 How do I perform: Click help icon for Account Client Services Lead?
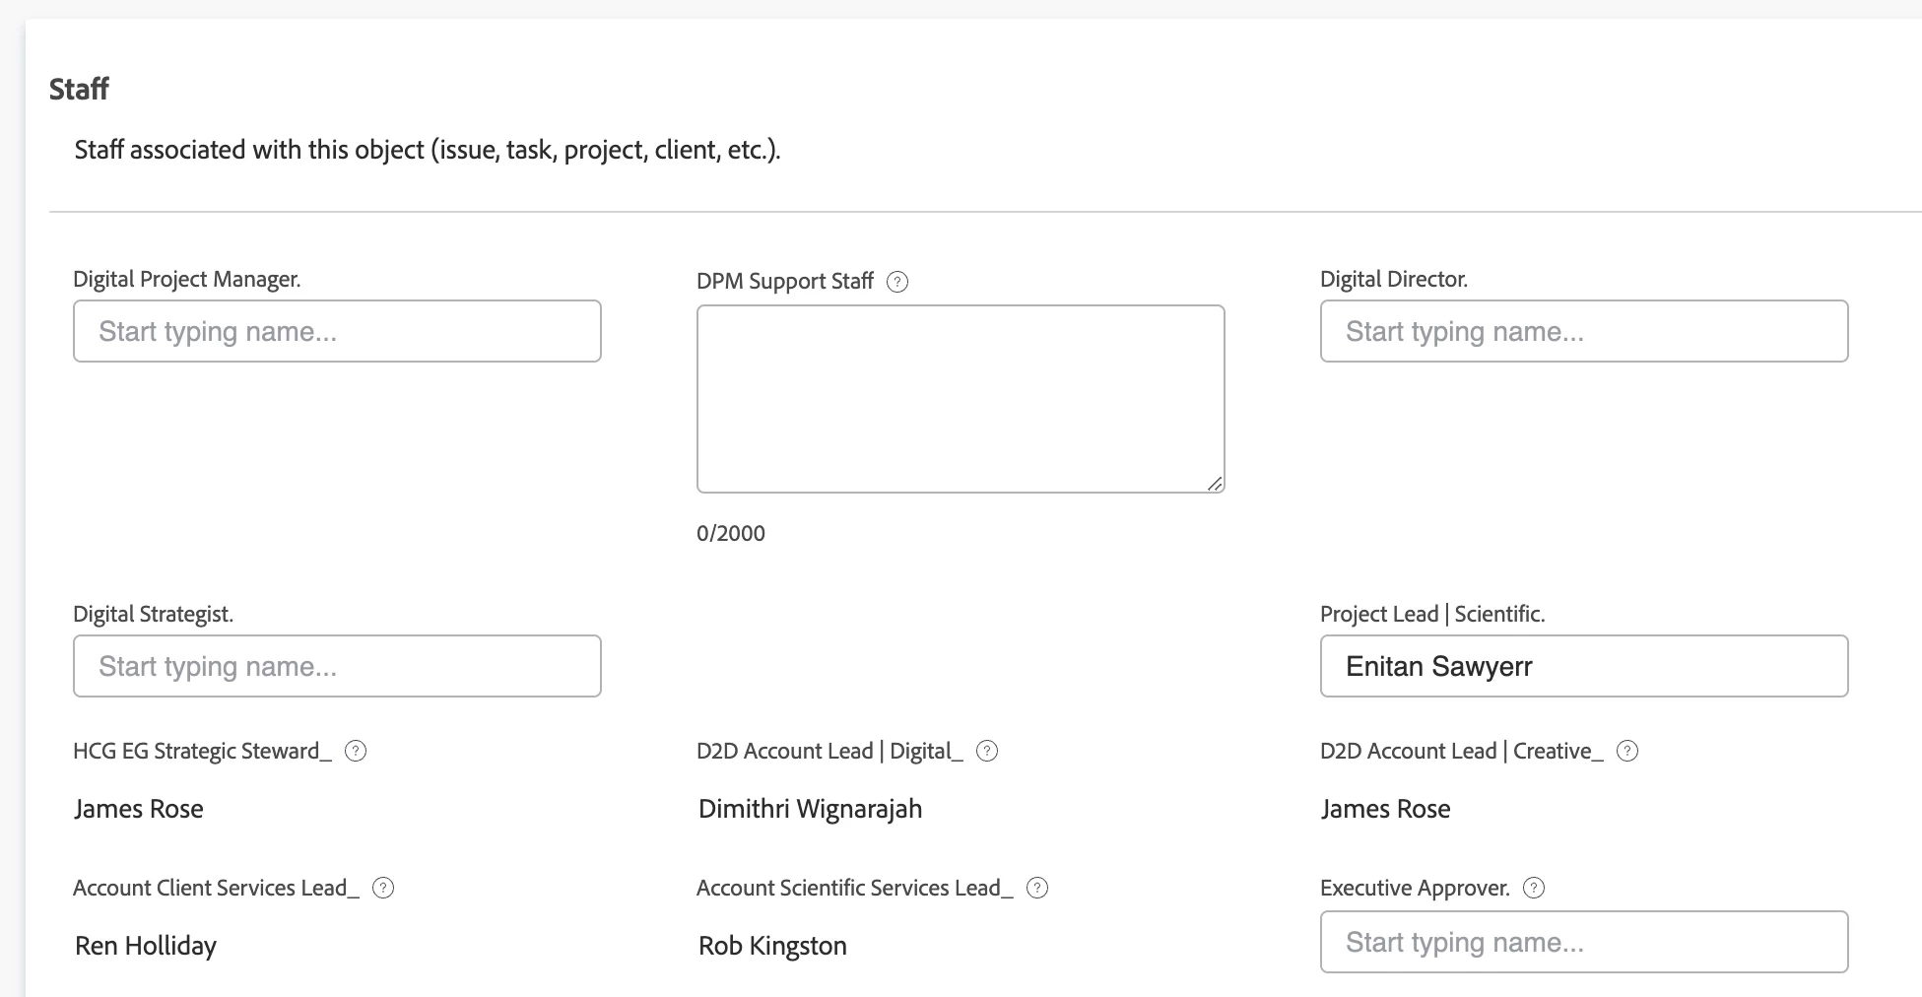coord(383,888)
